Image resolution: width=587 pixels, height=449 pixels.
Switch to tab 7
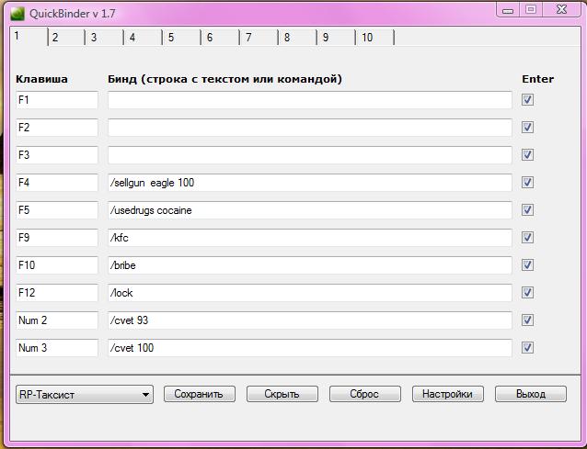pos(259,38)
